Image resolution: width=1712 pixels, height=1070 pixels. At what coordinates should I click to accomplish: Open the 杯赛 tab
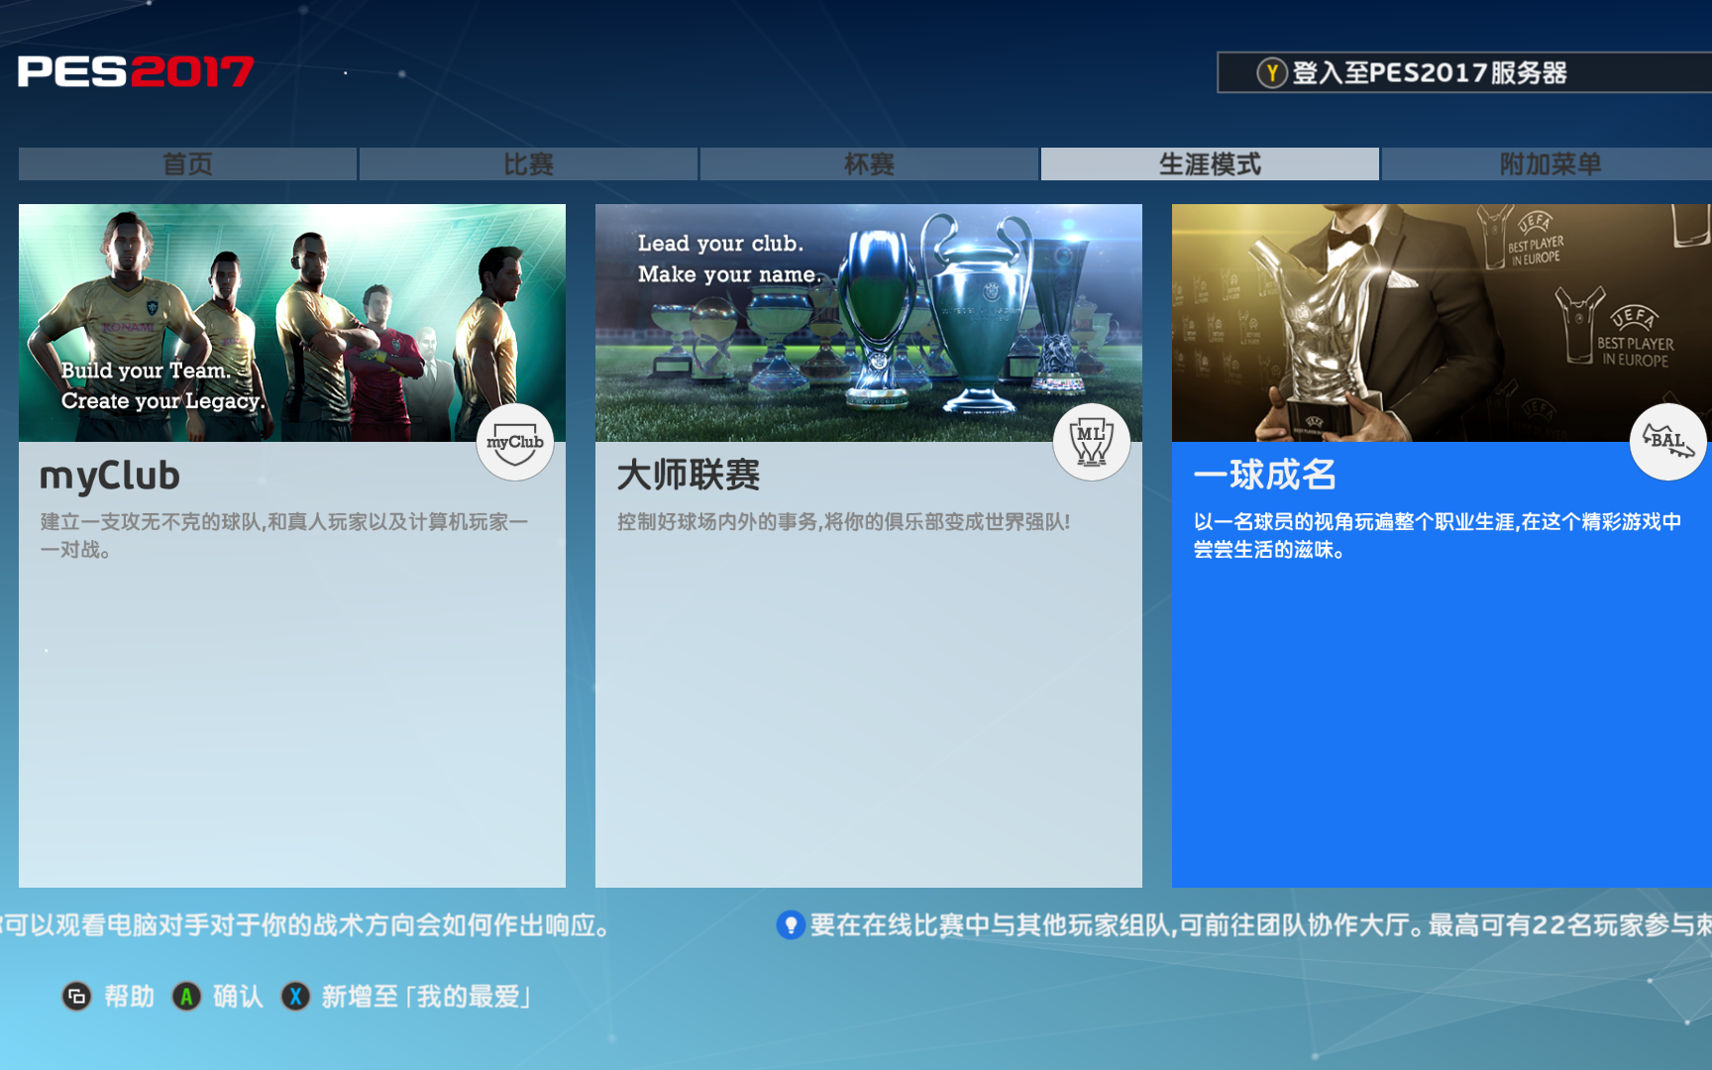[869, 164]
